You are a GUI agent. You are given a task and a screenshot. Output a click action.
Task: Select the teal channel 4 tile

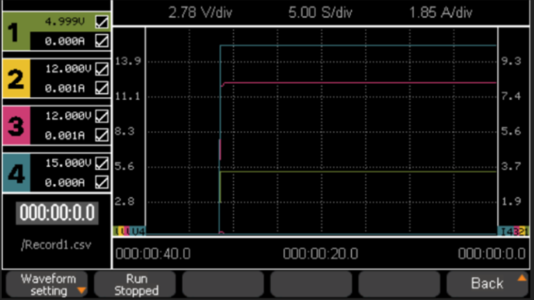pyautogui.click(x=15, y=173)
